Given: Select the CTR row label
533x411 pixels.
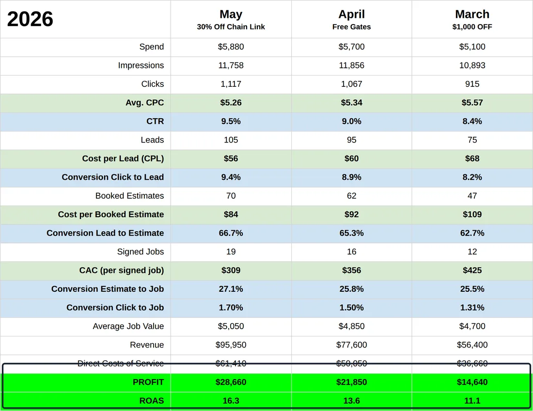Looking at the screenshot, I should click(155, 121).
